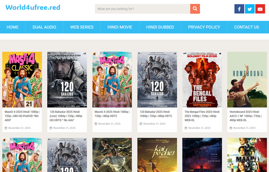Open 'The Bengal Files 2025 Hindi ZEE5' title link
Screen dimensions: 269x172
[202, 116]
